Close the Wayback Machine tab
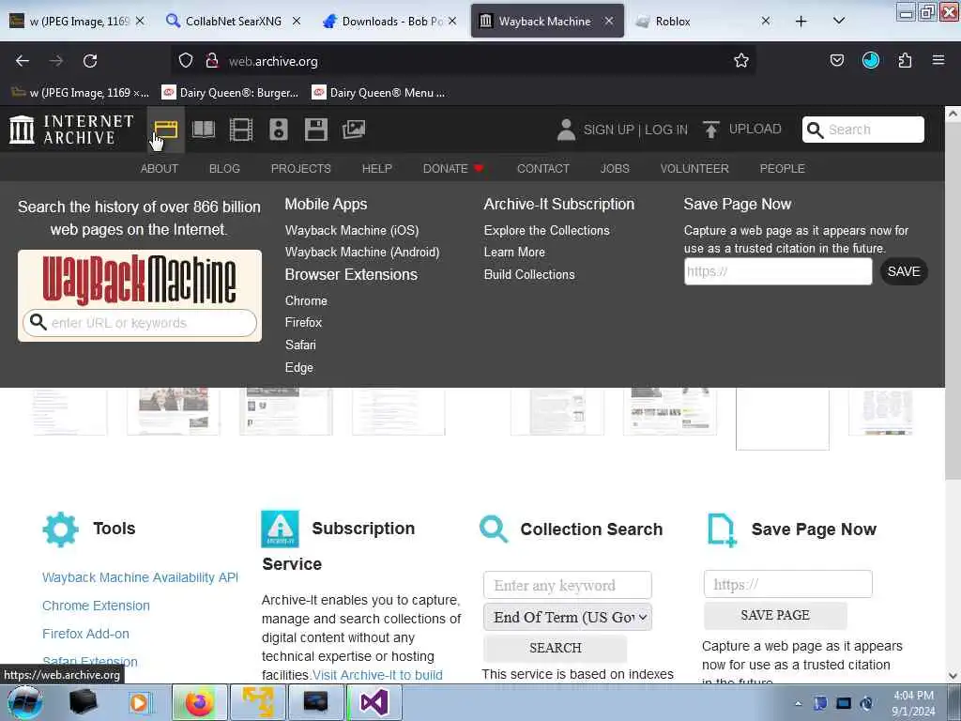The image size is (961, 721). tap(608, 22)
